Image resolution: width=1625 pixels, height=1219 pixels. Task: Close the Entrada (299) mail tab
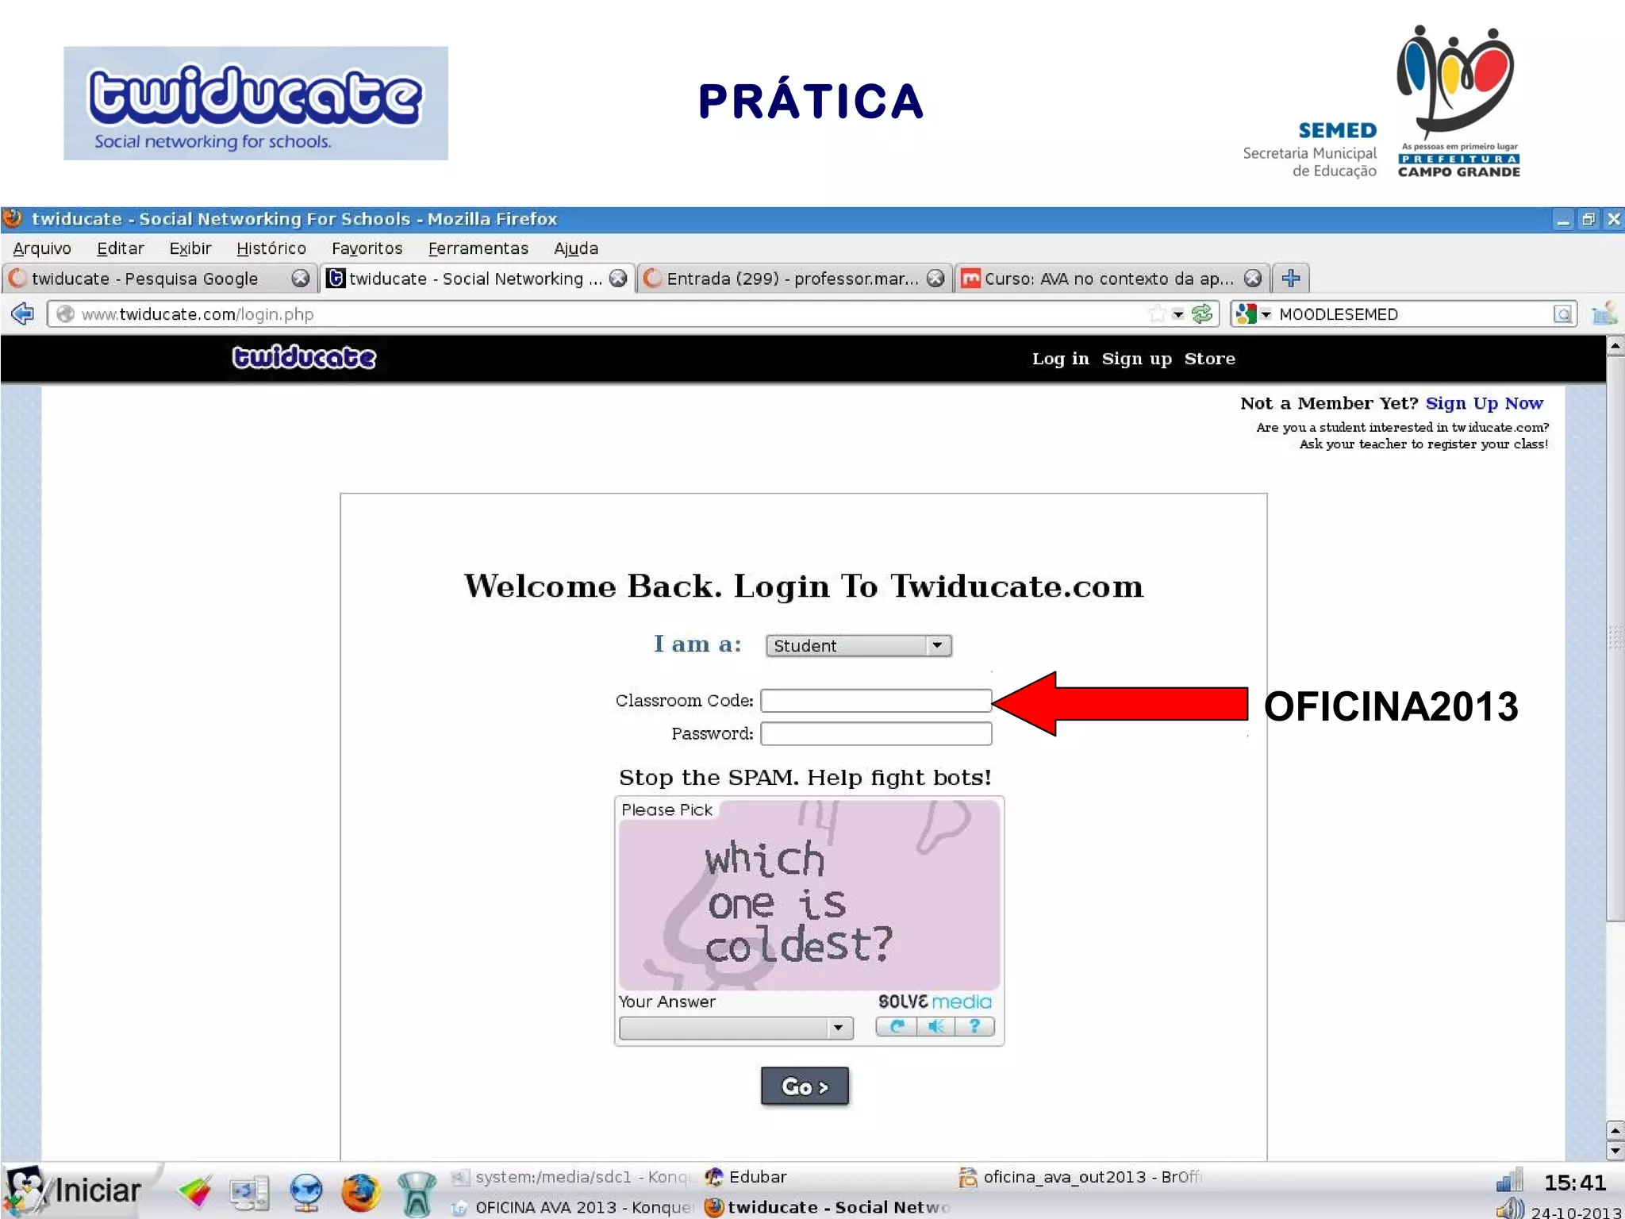[935, 279]
